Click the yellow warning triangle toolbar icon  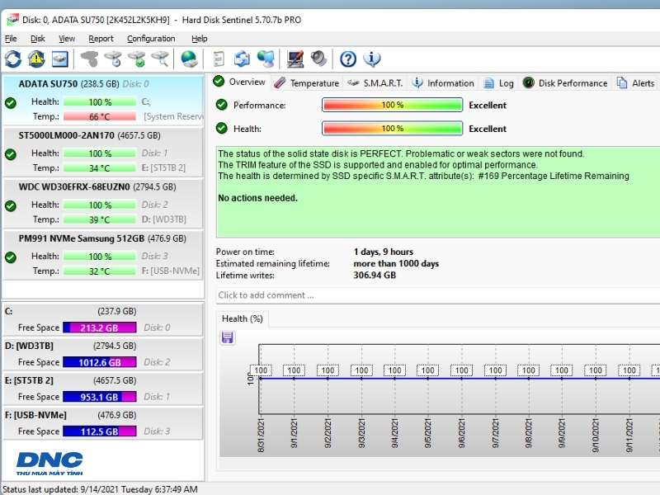pos(36,59)
